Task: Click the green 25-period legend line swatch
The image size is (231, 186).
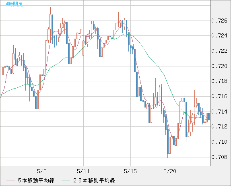Action: pyautogui.click(x=66, y=180)
